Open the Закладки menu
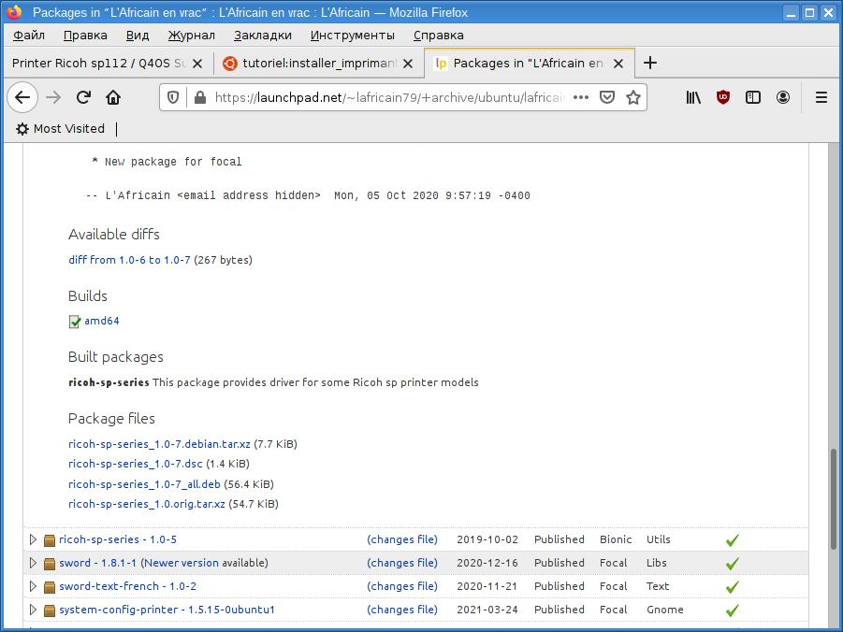This screenshot has height=632, width=843. (263, 36)
